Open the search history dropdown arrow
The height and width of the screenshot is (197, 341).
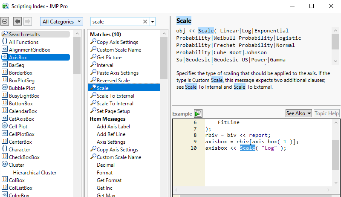point(153,21)
